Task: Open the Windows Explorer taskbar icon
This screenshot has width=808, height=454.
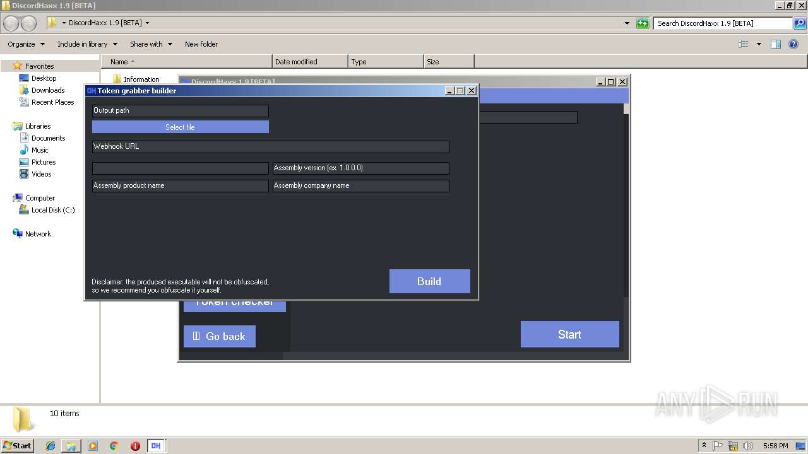Action: pyautogui.click(x=71, y=446)
